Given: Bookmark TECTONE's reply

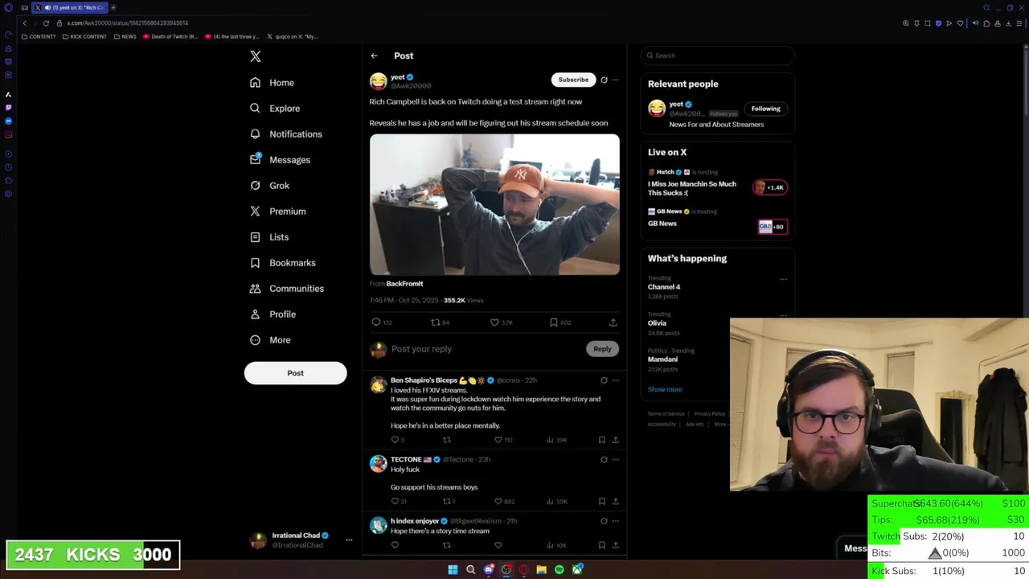Looking at the screenshot, I should click(601, 501).
